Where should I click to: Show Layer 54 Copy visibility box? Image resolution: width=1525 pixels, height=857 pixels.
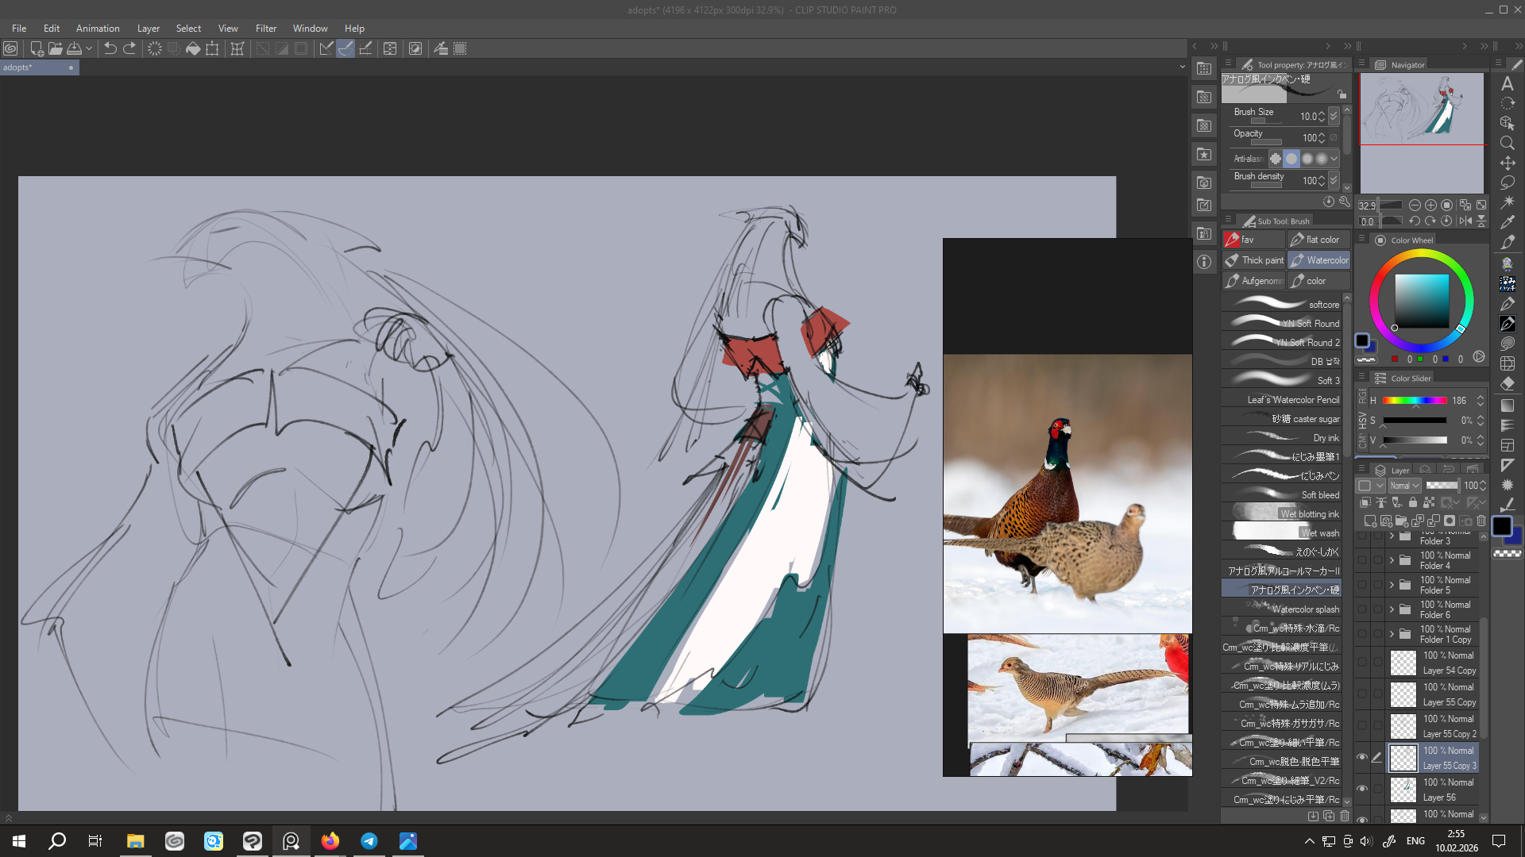1362,662
